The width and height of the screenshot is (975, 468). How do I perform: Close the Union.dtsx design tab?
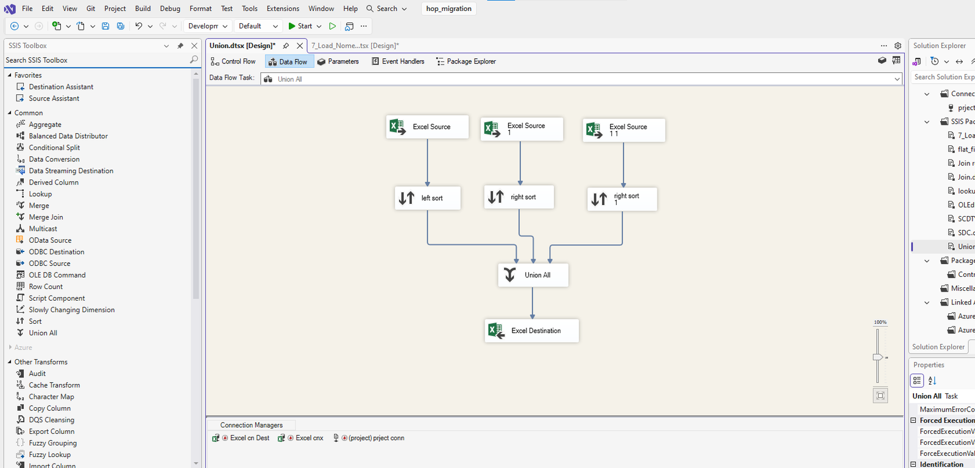pos(300,46)
